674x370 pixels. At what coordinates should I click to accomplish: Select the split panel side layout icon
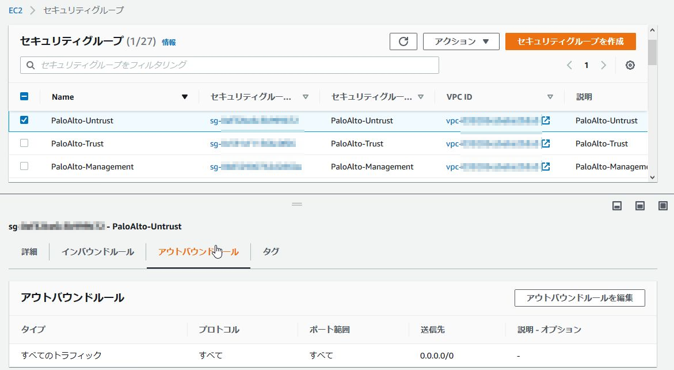(x=639, y=205)
